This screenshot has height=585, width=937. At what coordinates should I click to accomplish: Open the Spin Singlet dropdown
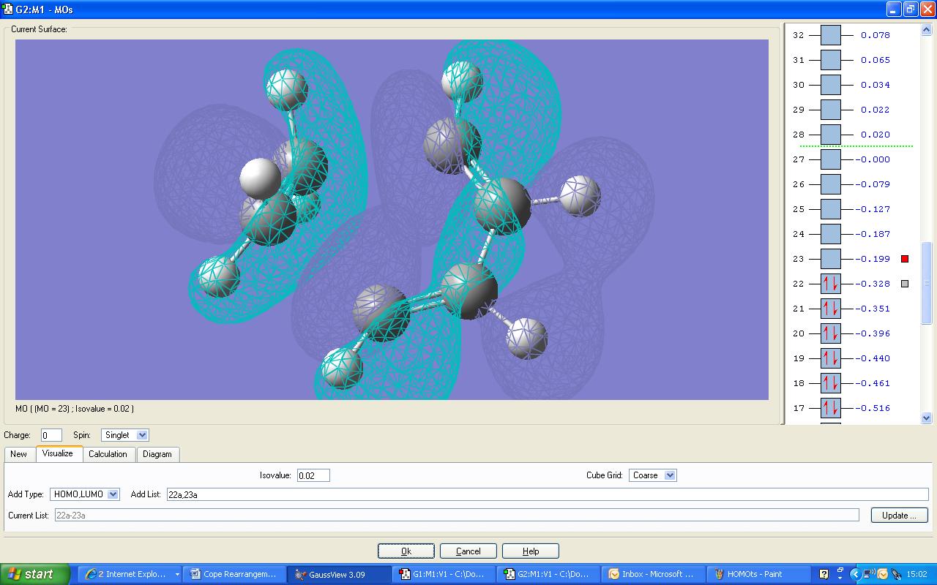(x=142, y=435)
